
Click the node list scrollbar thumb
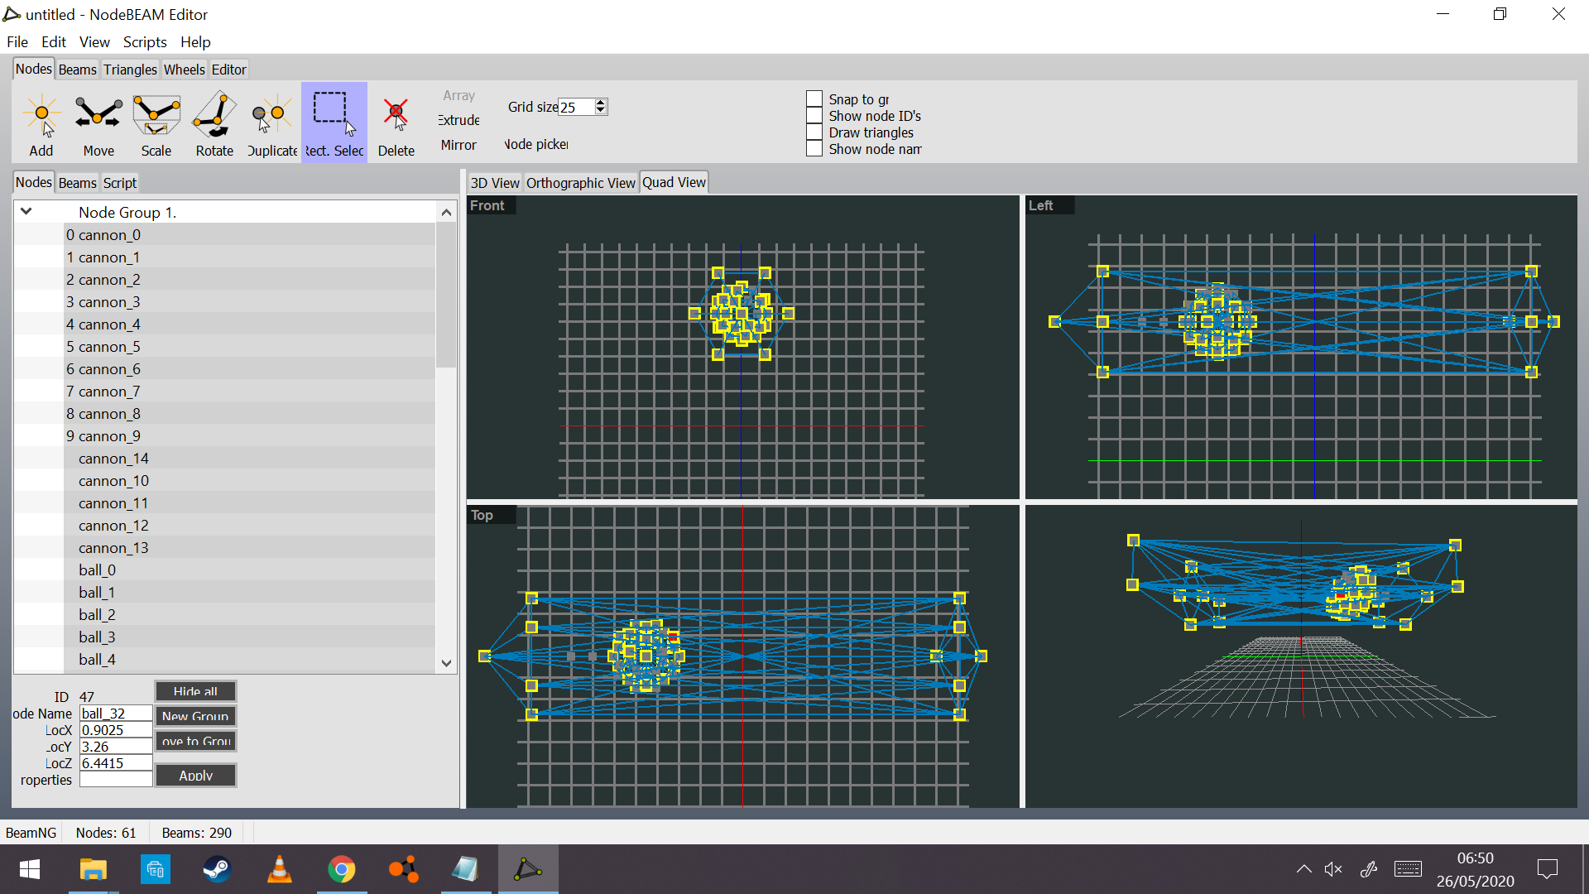tap(447, 295)
